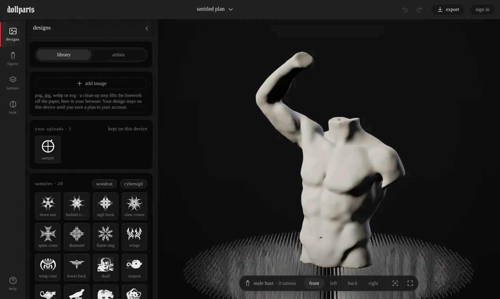Pick the lower back sample design
The height and width of the screenshot is (299, 500).
click(77, 268)
